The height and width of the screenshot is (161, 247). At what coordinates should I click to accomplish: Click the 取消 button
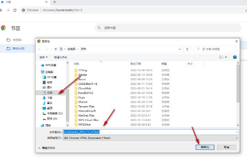pos(227,147)
